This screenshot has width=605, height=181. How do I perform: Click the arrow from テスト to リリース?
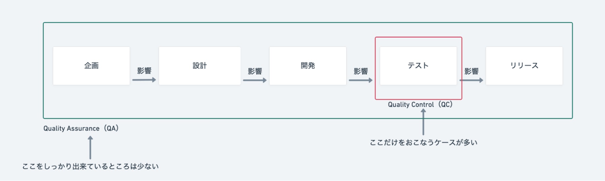click(x=471, y=80)
